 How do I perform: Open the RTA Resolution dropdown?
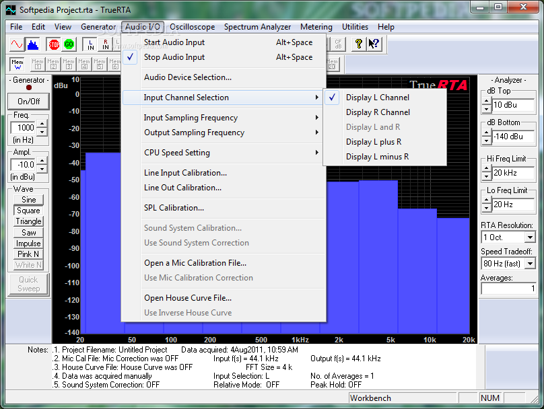(x=530, y=237)
